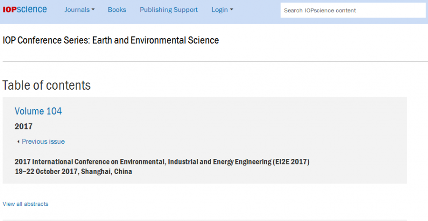The height and width of the screenshot is (221, 428).
Task: Click the 19–22 October 2017 Shanghai date line
Action: click(73, 172)
